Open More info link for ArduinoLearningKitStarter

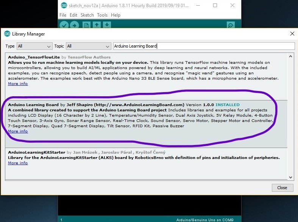point(18,163)
